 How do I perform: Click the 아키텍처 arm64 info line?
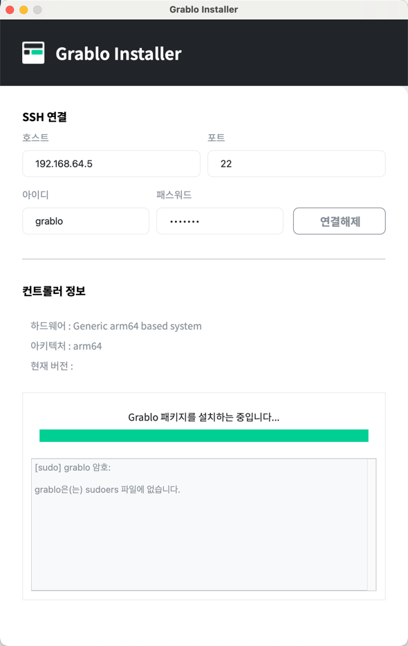tap(66, 346)
